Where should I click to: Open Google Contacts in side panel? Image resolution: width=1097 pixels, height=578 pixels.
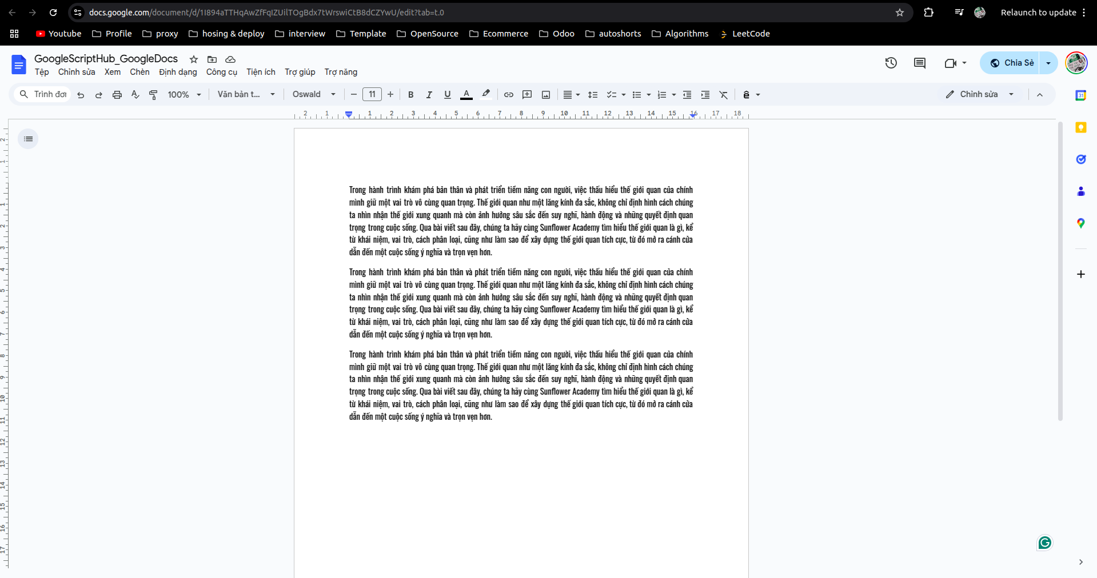click(1080, 191)
